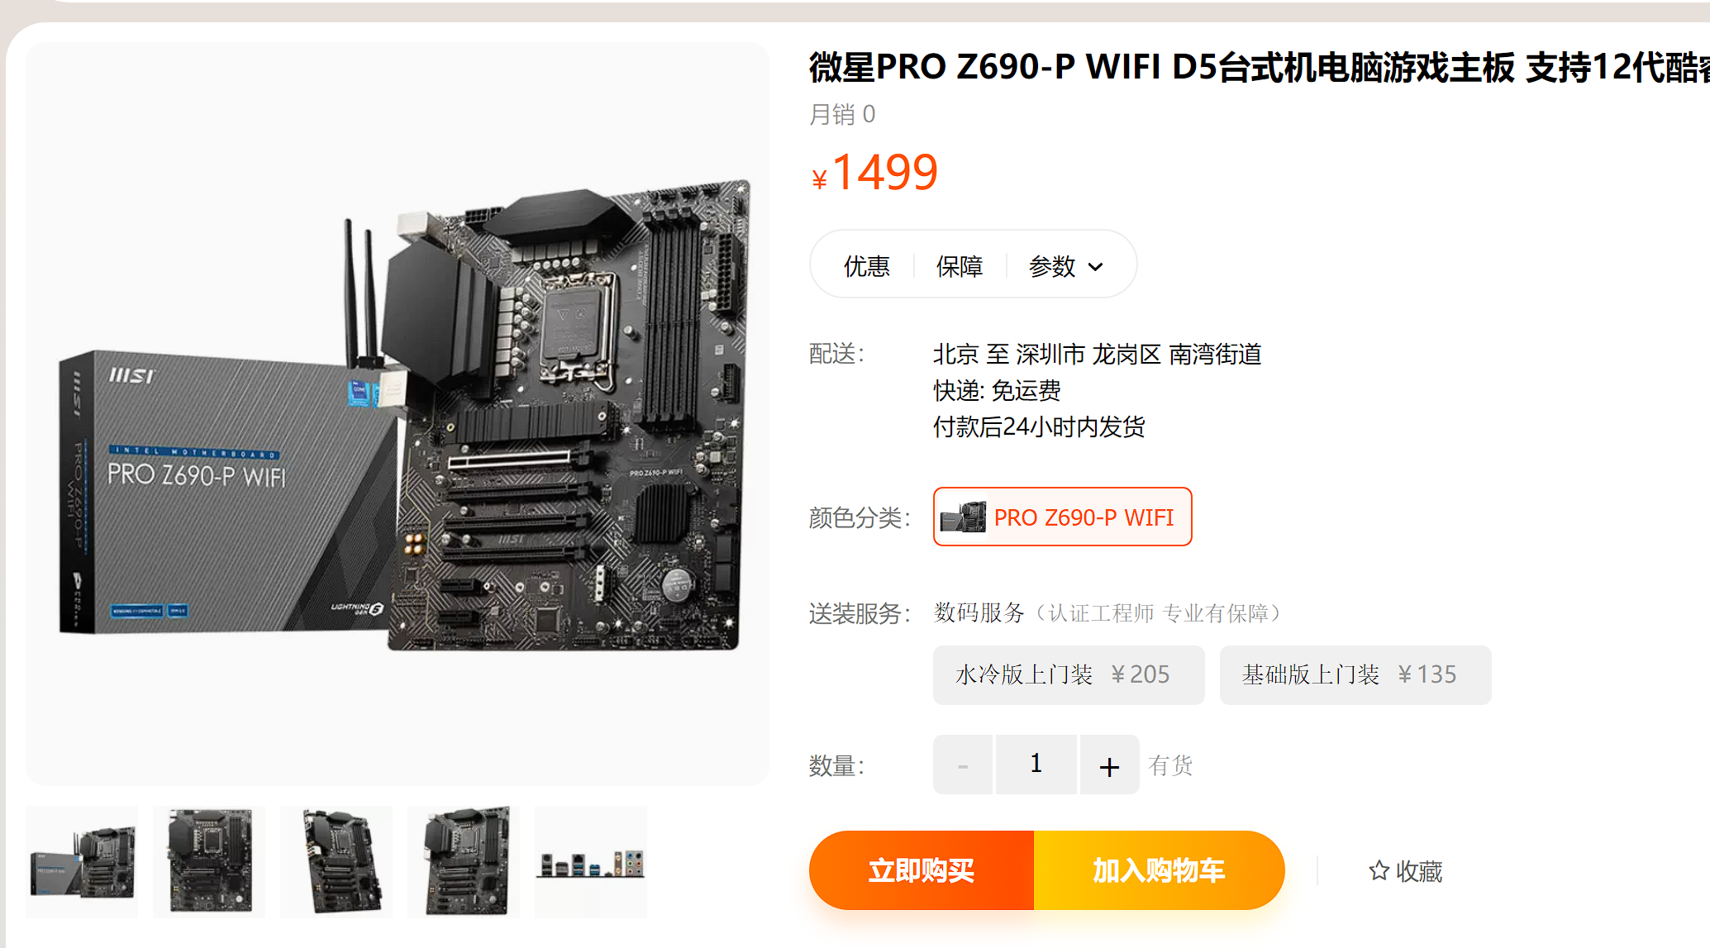Select third thumbnail of angled motherboard
The width and height of the screenshot is (1710, 948).
click(336, 862)
